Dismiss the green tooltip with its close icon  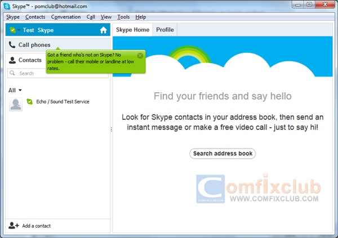pos(140,56)
